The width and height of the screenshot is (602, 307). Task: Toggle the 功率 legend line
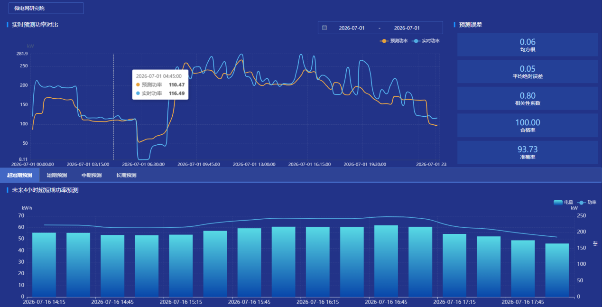coord(586,202)
